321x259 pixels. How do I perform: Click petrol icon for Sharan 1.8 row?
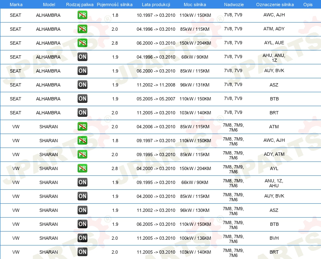click(x=82, y=141)
